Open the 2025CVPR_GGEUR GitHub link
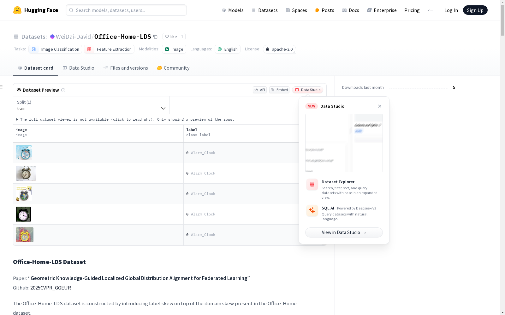This screenshot has width=505, height=315. [50, 288]
